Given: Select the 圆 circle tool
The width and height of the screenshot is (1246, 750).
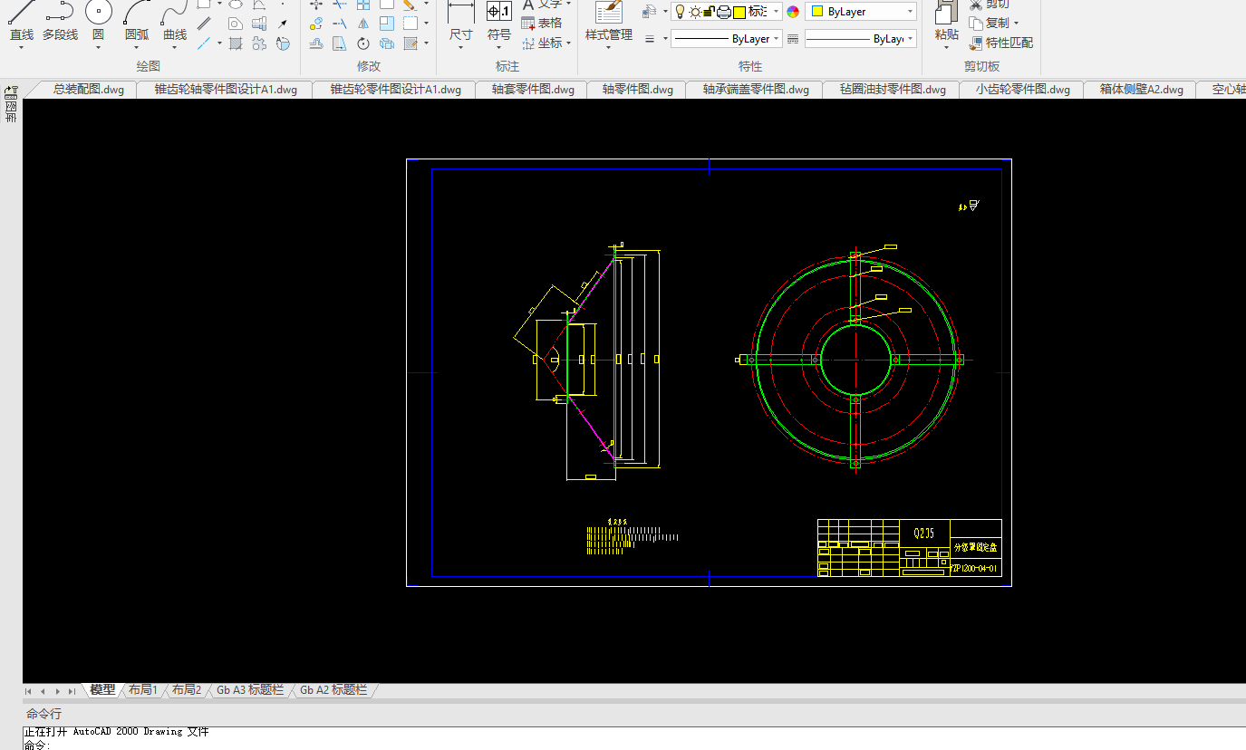Looking at the screenshot, I should click(99, 22).
